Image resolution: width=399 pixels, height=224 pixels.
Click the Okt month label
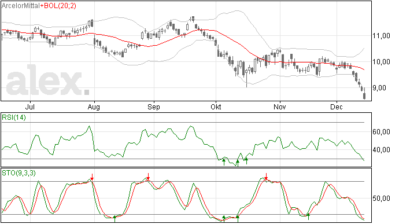coord(216,107)
